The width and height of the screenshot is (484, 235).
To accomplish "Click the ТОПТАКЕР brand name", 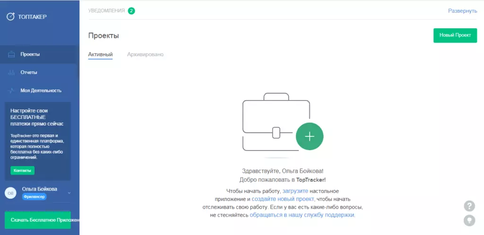I will [33, 17].
